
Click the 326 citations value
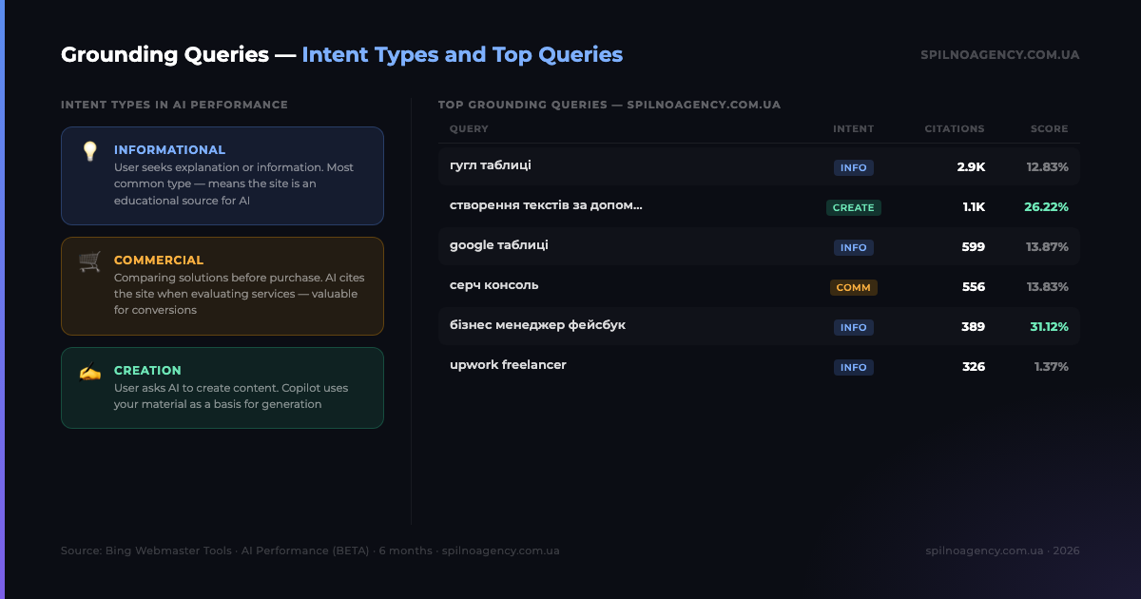(x=974, y=367)
